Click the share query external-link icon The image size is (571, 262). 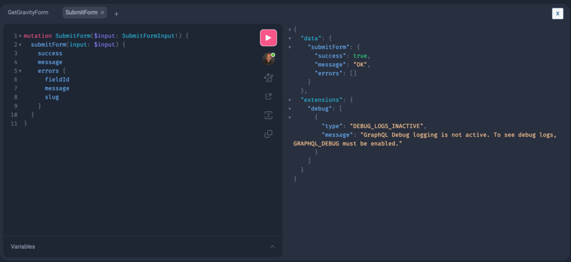click(x=268, y=96)
